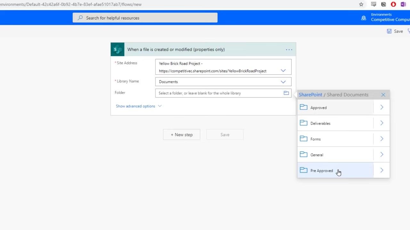Open the red ad blocker extension icon

tap(393, 4)
